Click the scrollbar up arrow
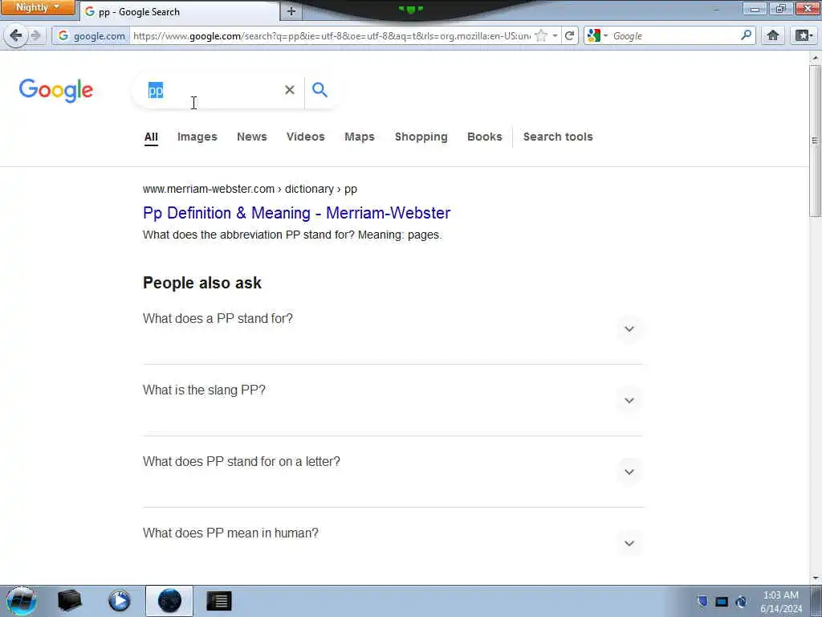Screen dimensions: 822x617 coord(816,57)
